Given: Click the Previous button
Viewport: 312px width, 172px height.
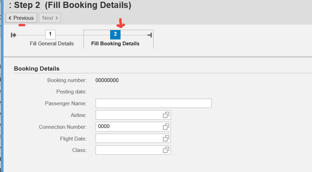Looking at the screenshot, I should click(x=21, y=18).
